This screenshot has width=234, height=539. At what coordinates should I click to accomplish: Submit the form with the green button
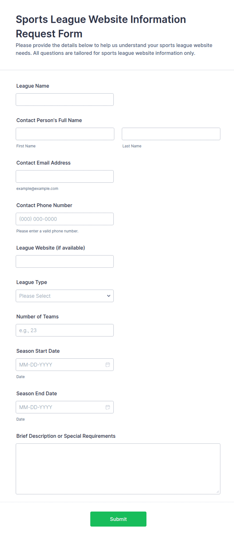(x=118, y=519)
